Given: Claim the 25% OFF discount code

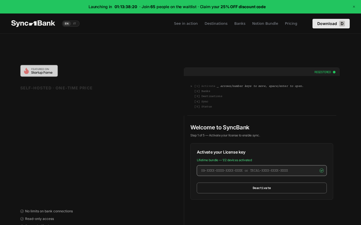Looking at the screenshot, I should [x=243, y=7].
